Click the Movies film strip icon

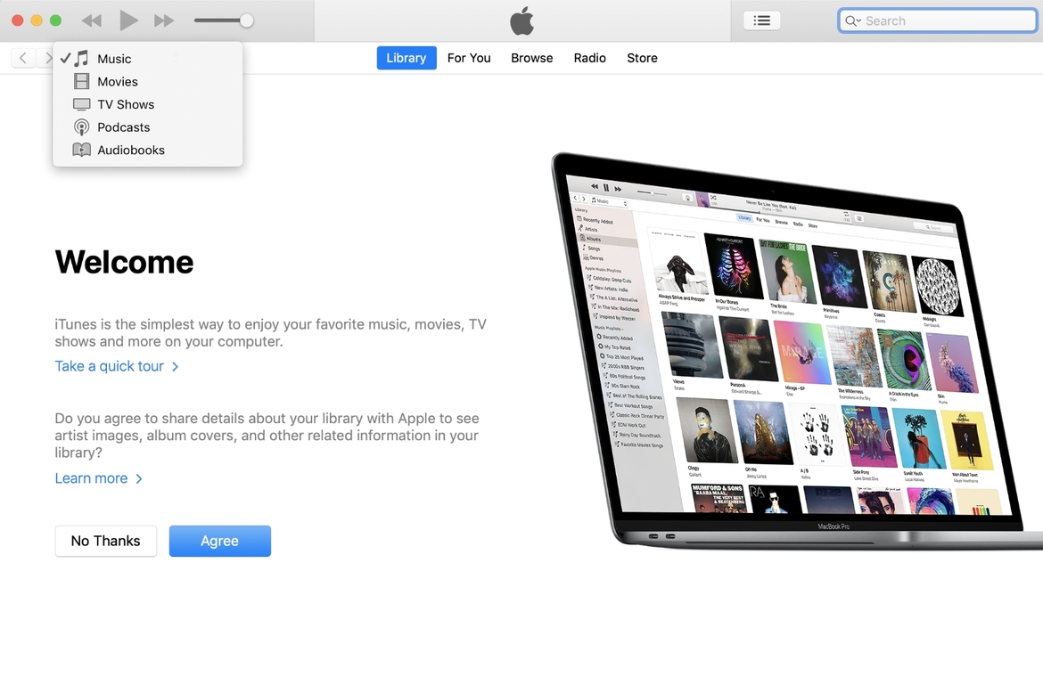[81, 82]
